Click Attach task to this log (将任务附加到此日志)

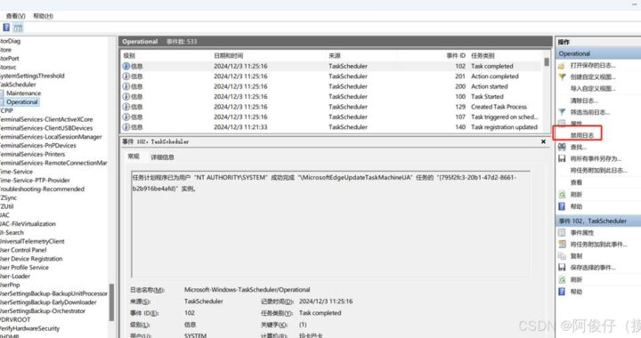coord(598,170)
